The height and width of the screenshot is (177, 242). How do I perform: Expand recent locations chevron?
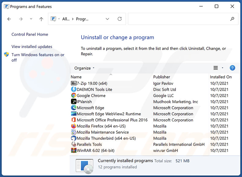[31, 19]
